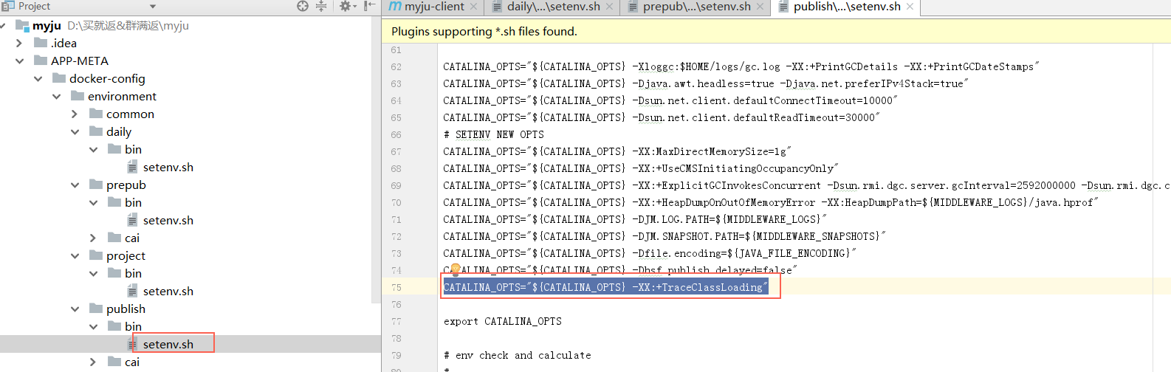This screenshot has width=1171, height=372.
Task: Click the -XX:MaxDirectMemorySize=1g line
Action: [617, 151]
